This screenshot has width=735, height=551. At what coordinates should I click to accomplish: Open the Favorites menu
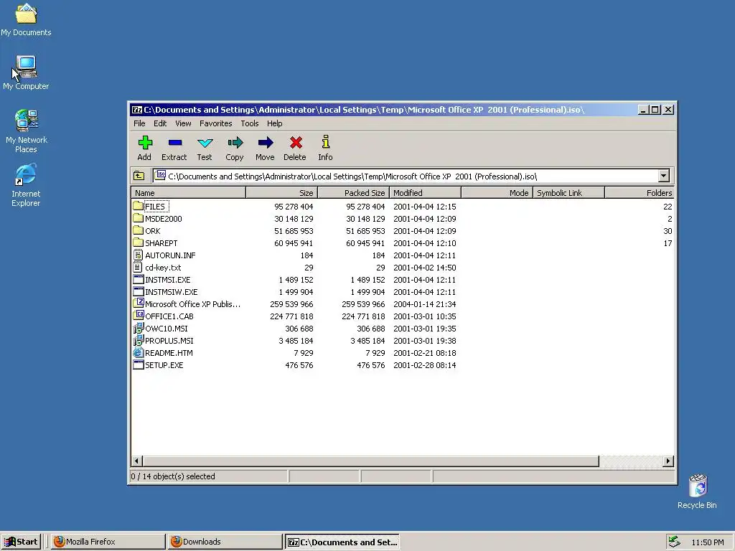[215, 123]
